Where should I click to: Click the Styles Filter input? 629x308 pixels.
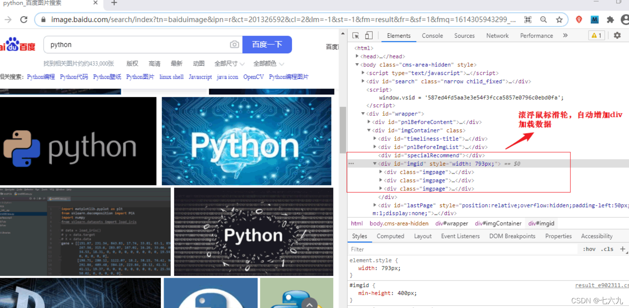point(464,249)
